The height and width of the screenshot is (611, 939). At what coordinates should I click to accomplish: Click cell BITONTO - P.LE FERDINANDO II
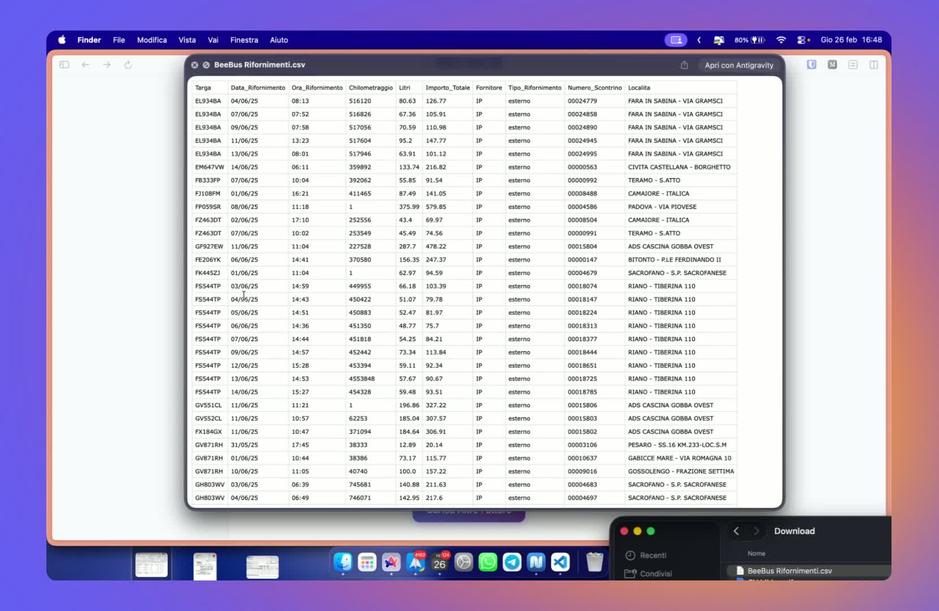coord(674,260)
